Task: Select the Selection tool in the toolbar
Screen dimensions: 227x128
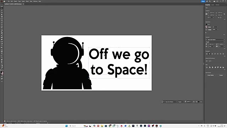Action: 2,8
